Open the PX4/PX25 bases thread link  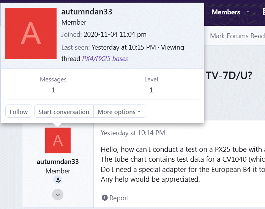tap(105, 59)
